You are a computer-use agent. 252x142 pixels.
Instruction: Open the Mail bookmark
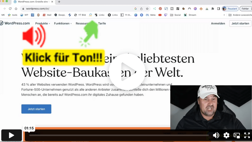coord(47,15)
